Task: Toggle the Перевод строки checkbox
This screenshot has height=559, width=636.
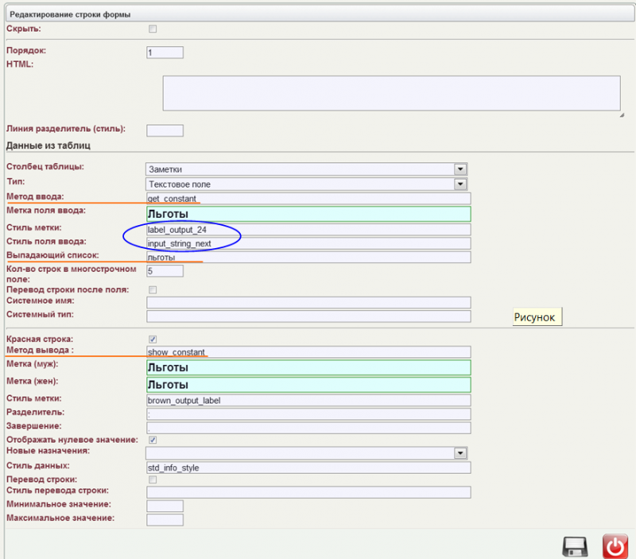Action: (x=152, y=480)
